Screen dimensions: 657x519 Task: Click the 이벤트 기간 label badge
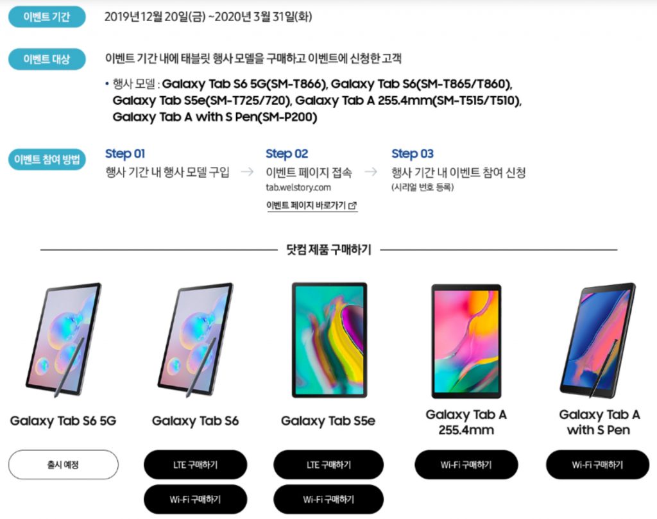[47, 17]
